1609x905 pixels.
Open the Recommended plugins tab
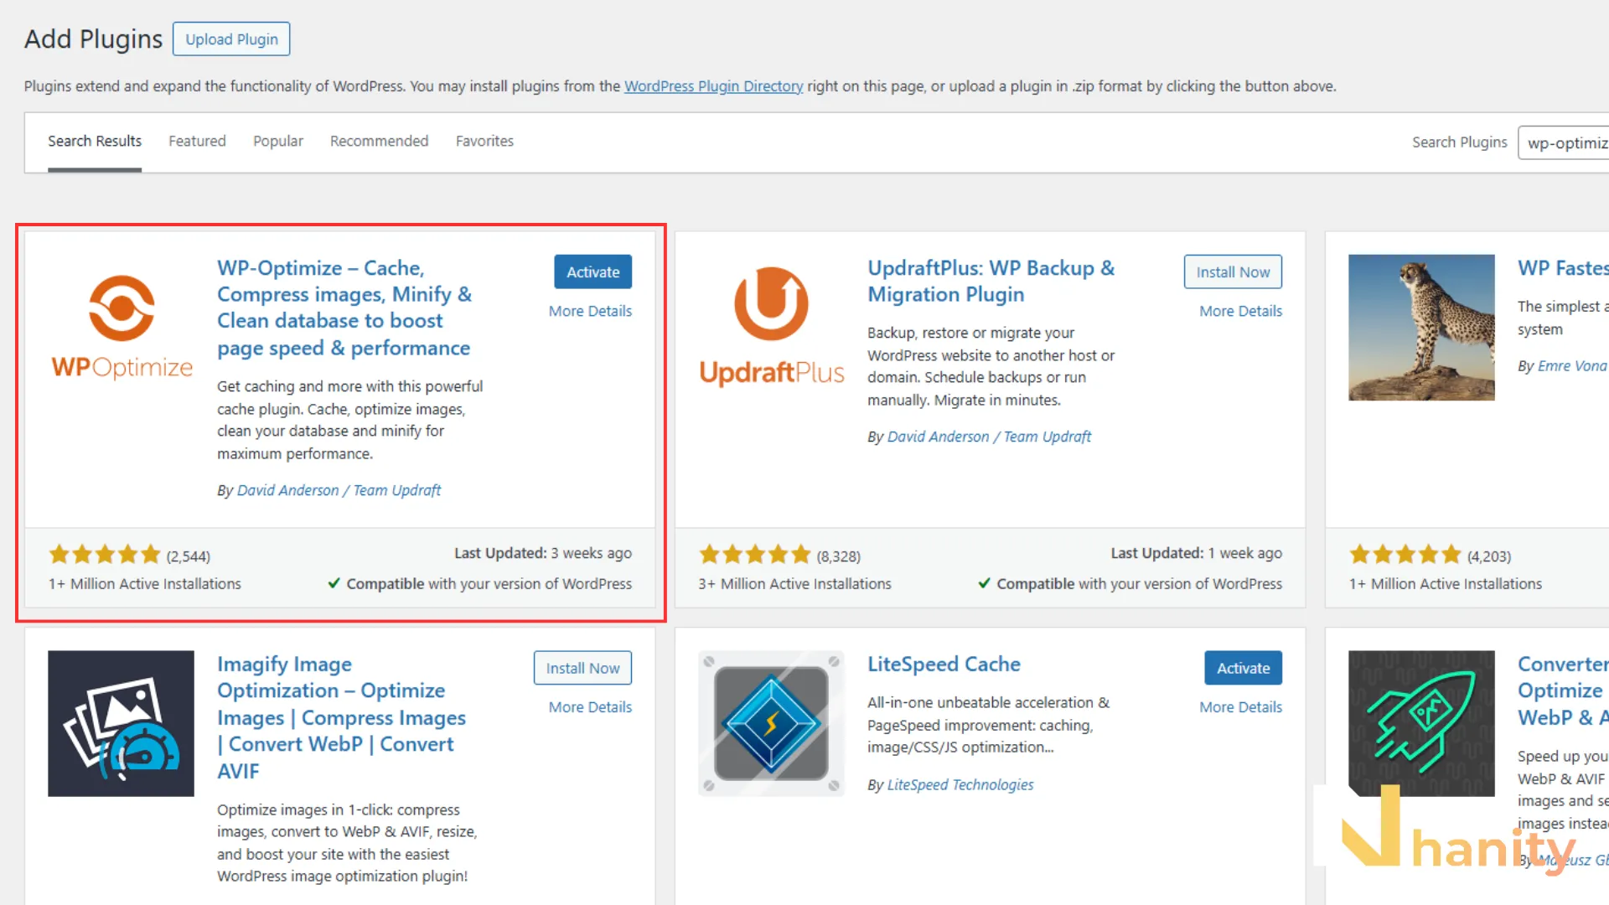tap(379, 142)
